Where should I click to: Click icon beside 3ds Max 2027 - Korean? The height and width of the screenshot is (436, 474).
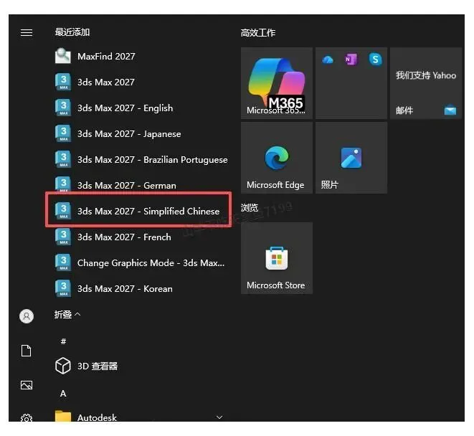[x=63, y=288]
